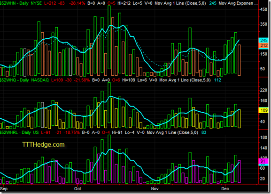Click the Lo=4 value in US header
This screenshot has height=194, width=271.
tap(130, 132)
